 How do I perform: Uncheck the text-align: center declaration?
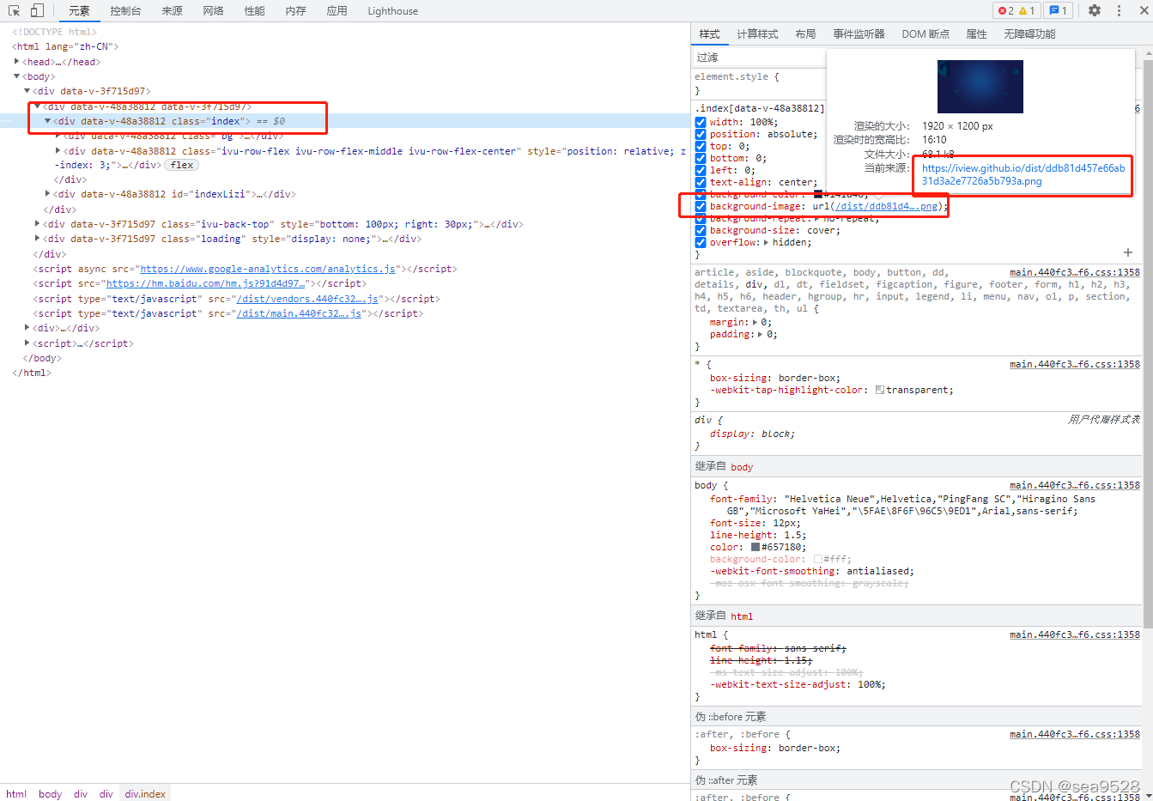pyautogui.click(x=701, y=182)
